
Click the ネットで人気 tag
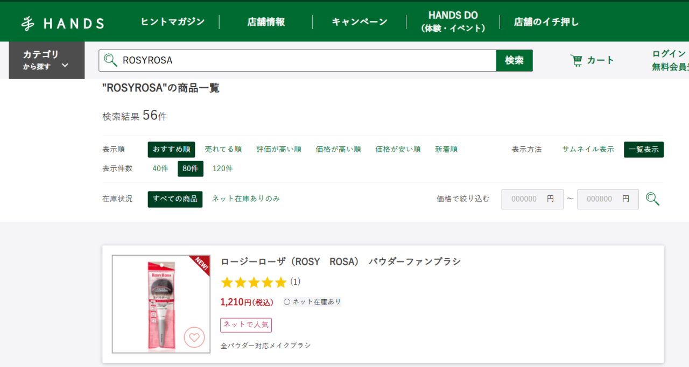[246, 325]
